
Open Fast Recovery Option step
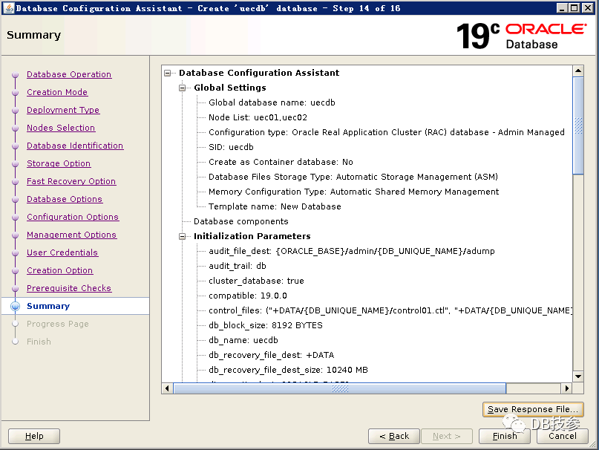coord(71,181)
